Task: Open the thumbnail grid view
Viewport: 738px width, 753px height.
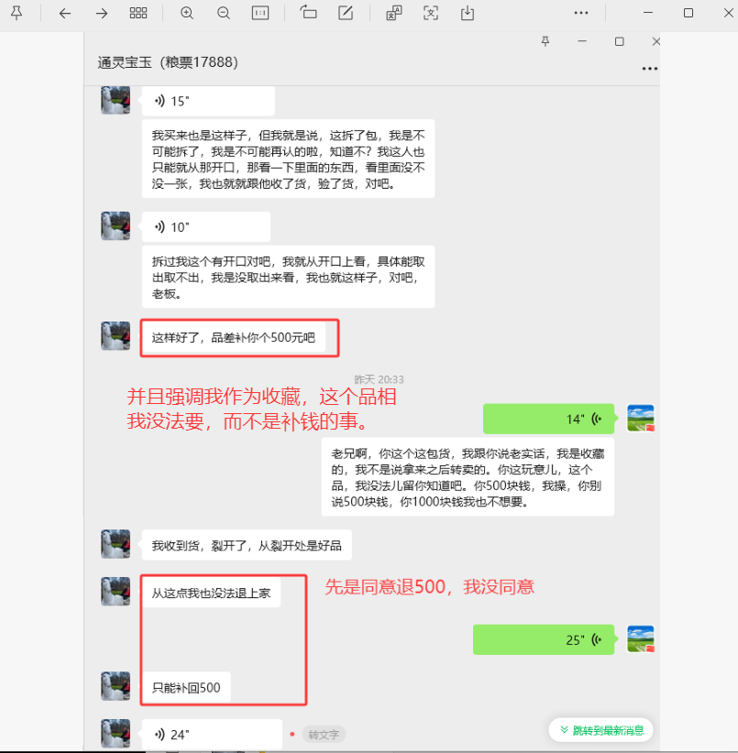Action: 138,13
